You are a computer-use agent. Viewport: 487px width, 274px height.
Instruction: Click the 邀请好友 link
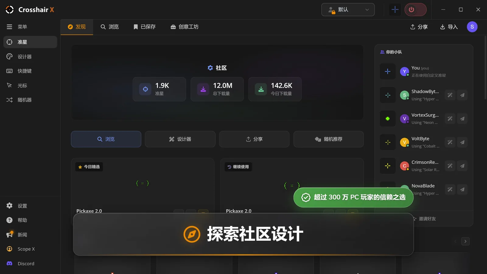click(x=425, y=219)
